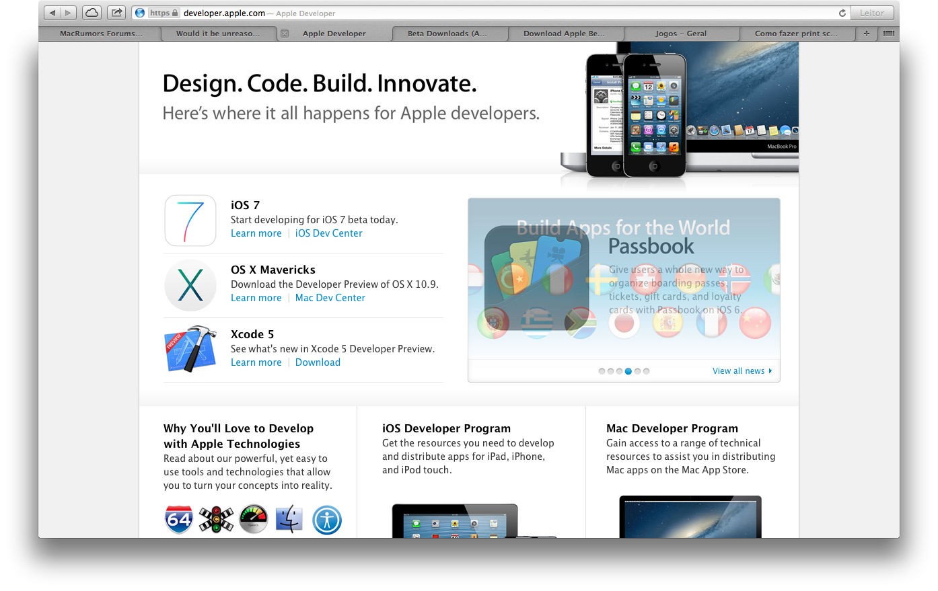Open the iOS Dev Center link
938x591 pixels.
pyautogui.click(x=329, y=233)
